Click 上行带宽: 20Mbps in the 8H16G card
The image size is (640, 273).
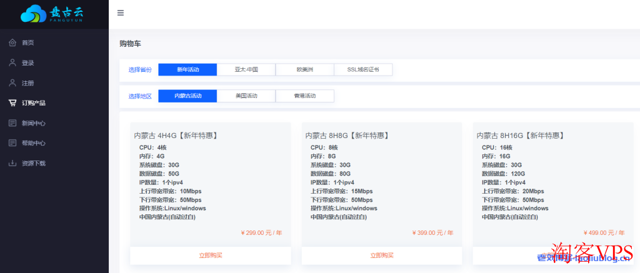tap(513, 191)
